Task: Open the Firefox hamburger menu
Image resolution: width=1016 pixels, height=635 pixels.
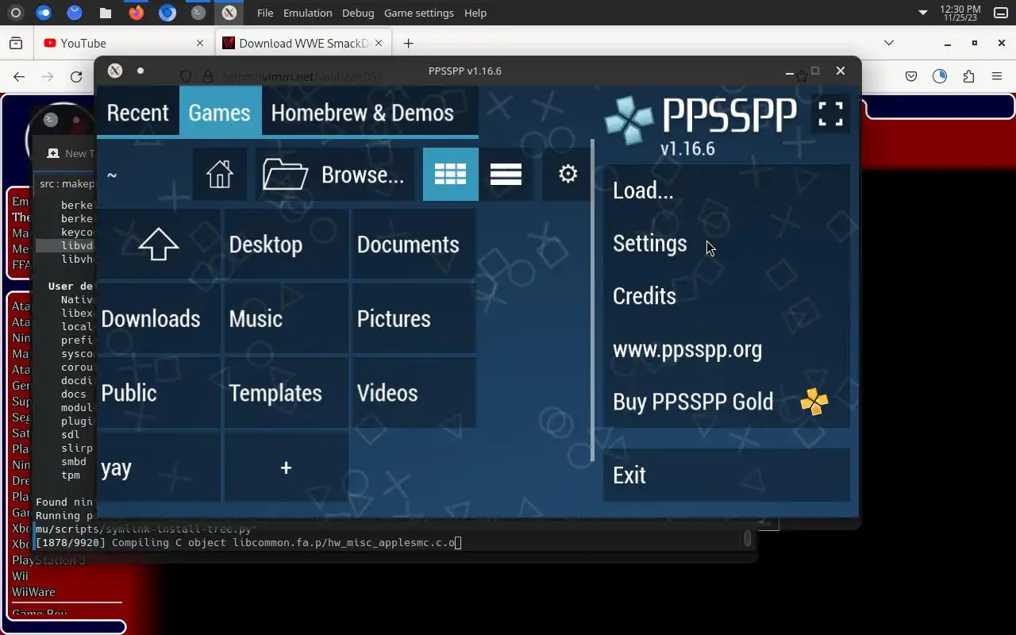Action: (x=997, y=76)
